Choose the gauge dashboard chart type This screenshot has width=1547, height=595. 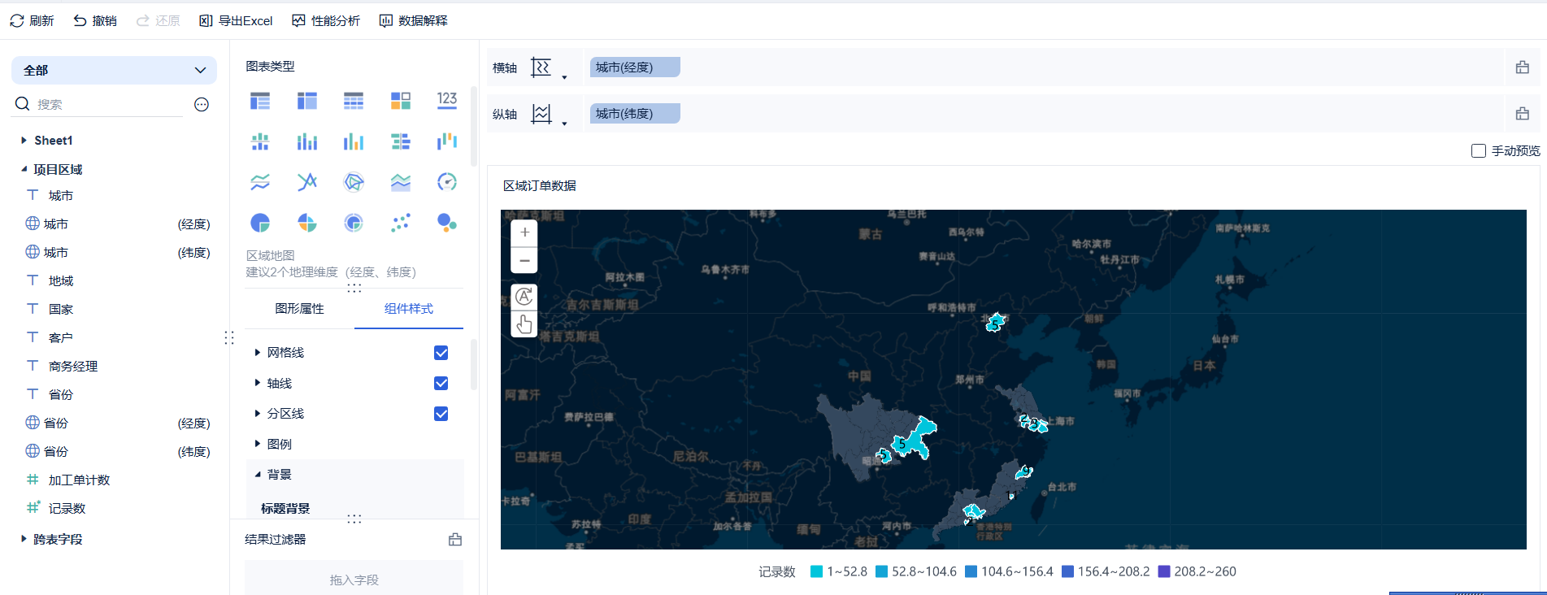click(x=447, y=182)
